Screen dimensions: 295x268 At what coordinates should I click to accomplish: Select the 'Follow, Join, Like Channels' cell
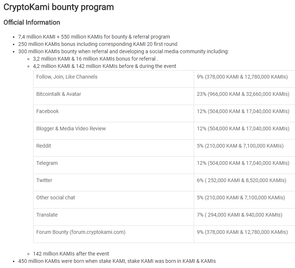[x=113, y=79]
